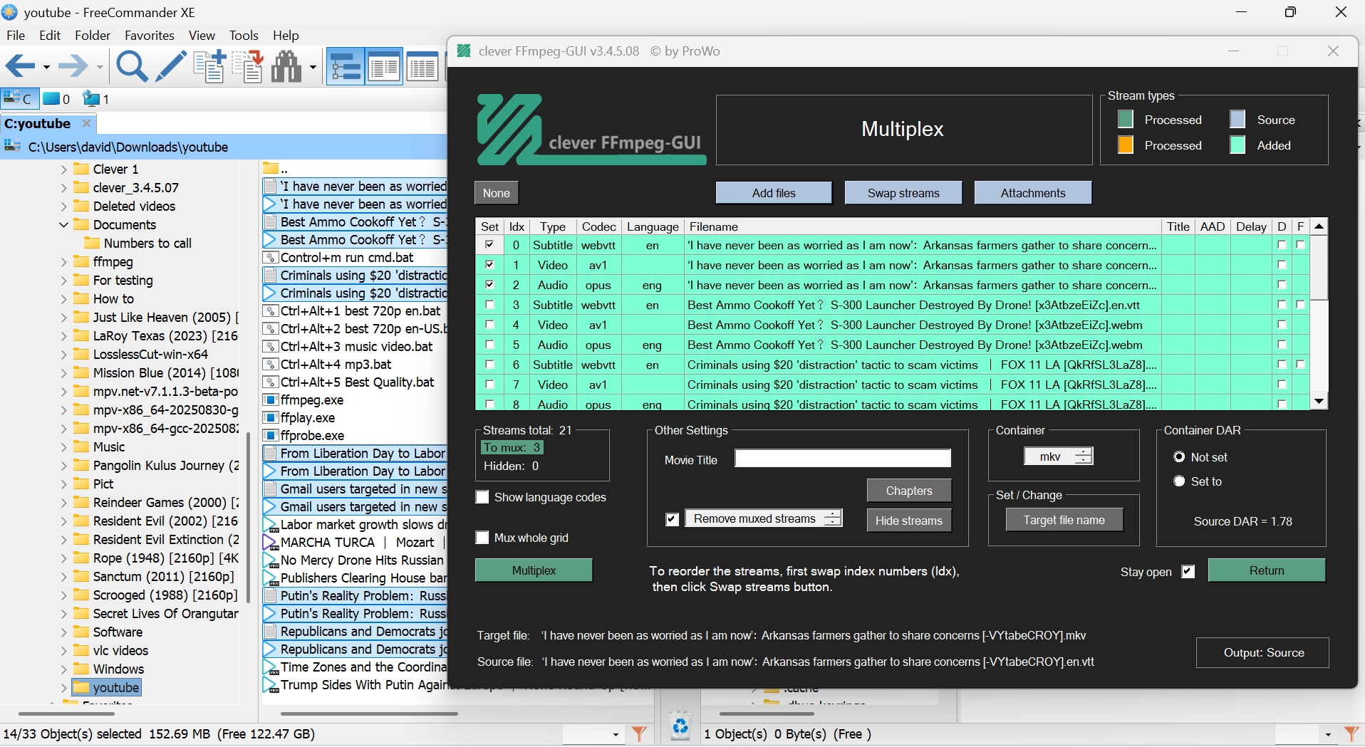This screenshot has height=747, width=1365.
Task: Open the Folder menu
Action: [x=93, y=35]
